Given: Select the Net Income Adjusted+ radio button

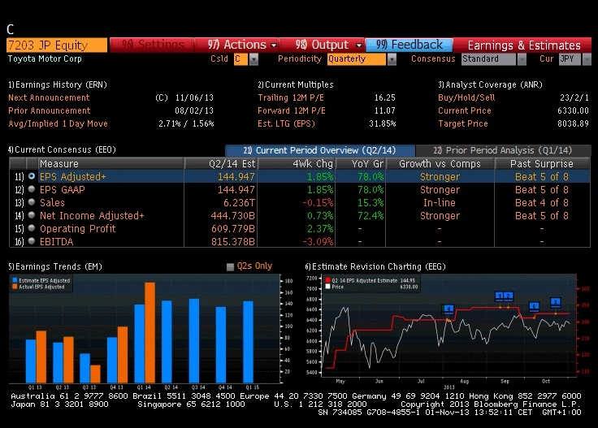Looking at the screenshot, I should (32, 215).
